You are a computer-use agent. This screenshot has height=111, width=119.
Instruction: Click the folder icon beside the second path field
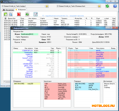coord(99,6)
